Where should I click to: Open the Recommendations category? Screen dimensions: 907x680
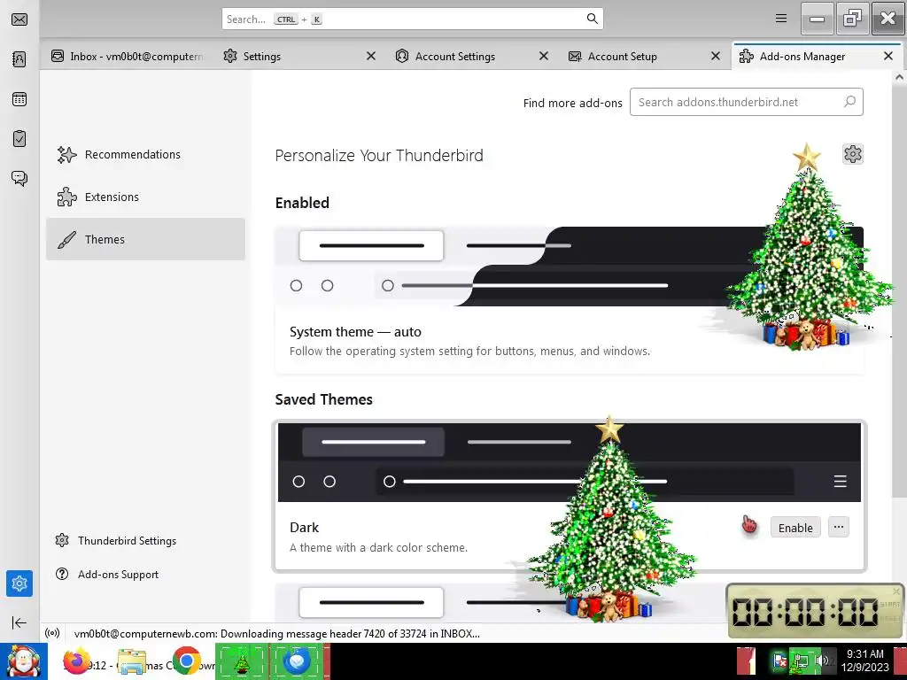145,154
